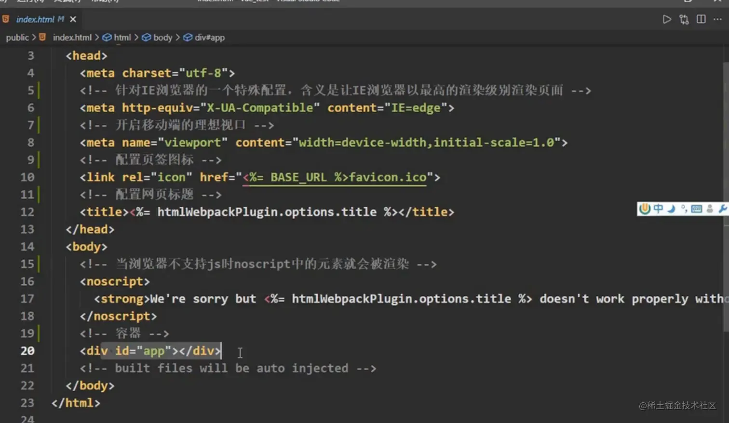The height and width of the screenshot is (423, 729).
Task: Click the </noscript> closing tag
Action: [119, 316]
